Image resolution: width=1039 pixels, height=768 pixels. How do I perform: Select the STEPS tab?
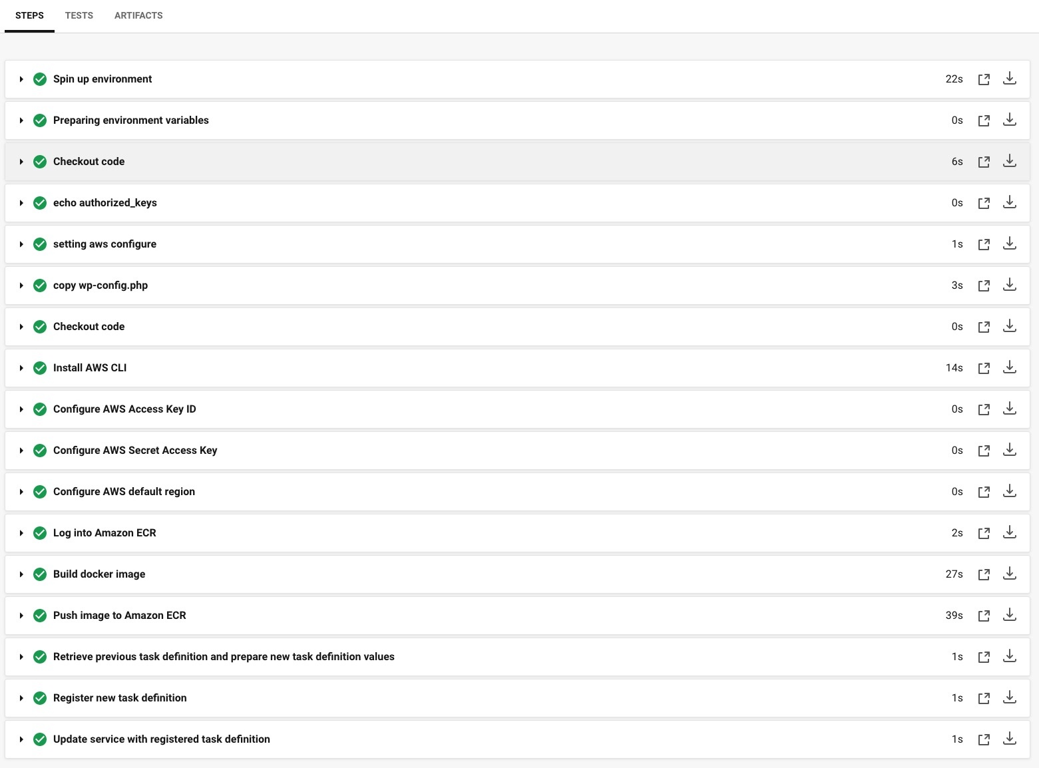pyautogui.click(x=29, y=15)
